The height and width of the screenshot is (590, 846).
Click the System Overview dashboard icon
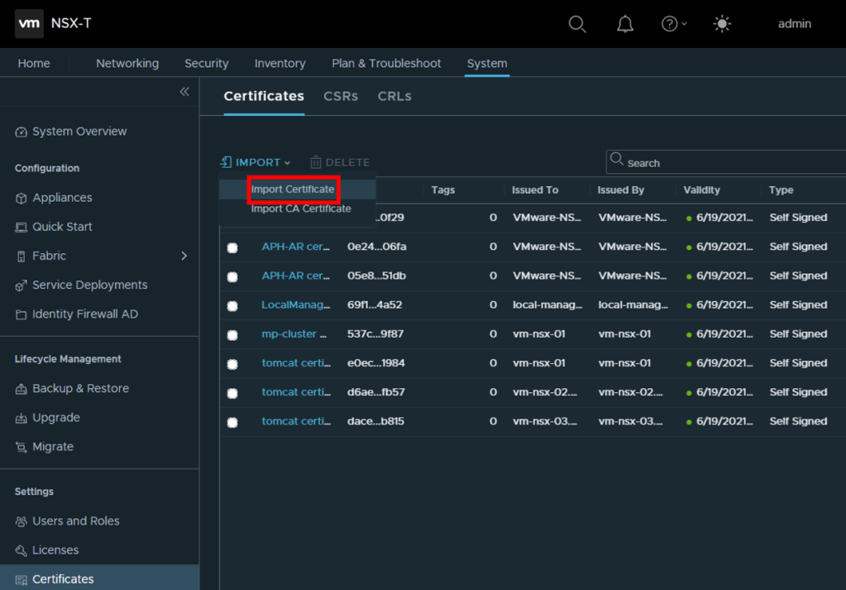22,132
